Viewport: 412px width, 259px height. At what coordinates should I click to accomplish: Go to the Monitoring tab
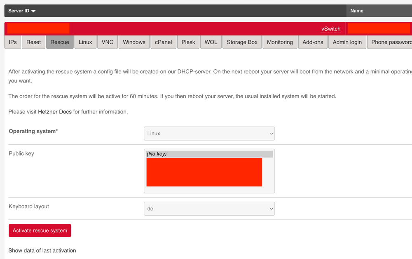click(x=280, y=42)
